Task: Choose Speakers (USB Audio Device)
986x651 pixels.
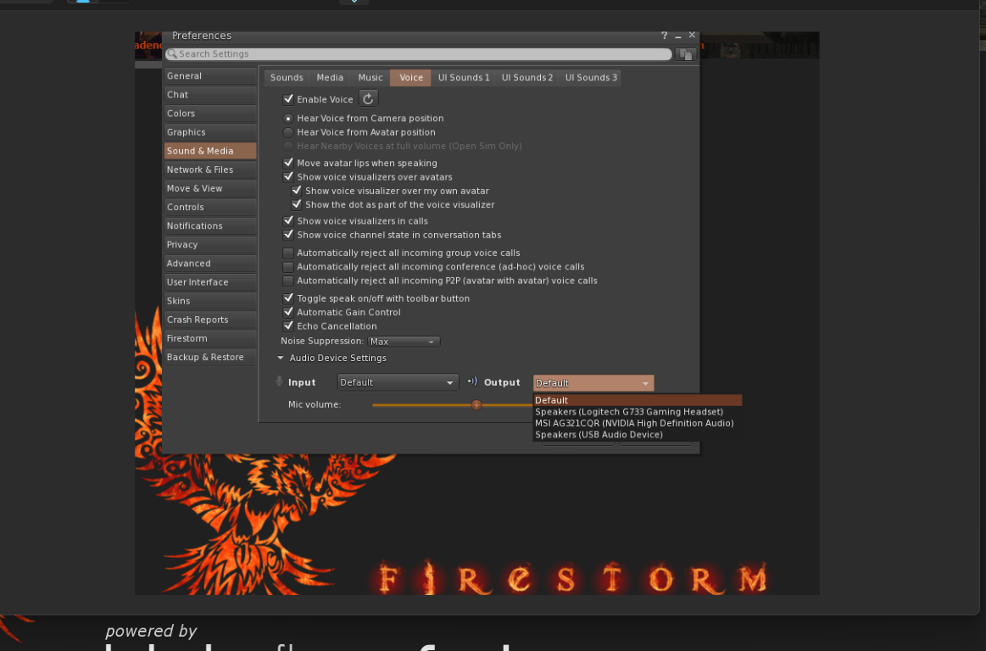Action: 638,435
